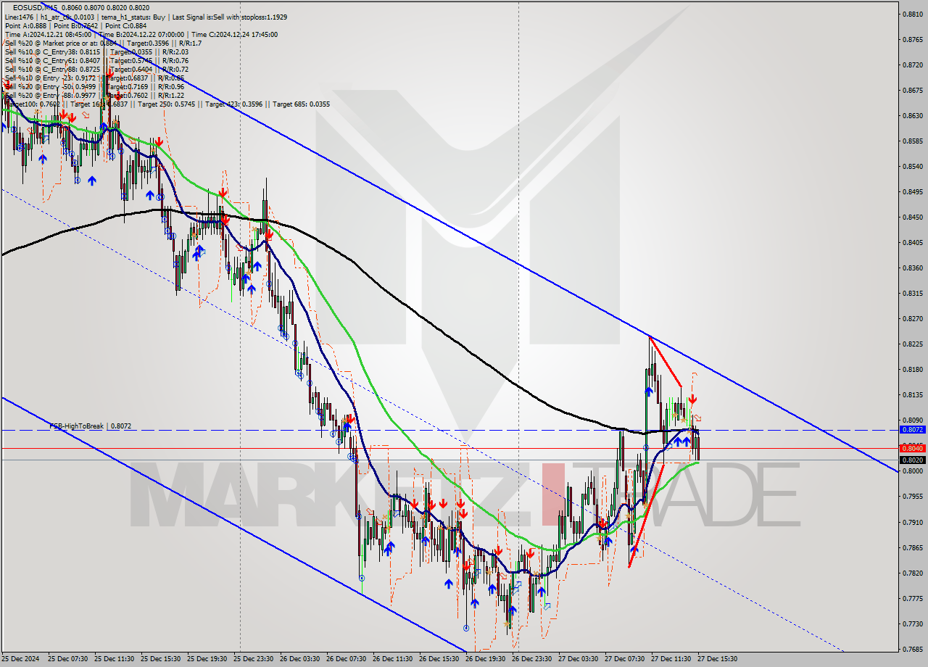Click the EOSUSD,M15 symbol title text
This screenshot has height=667, width=928.
36,8
